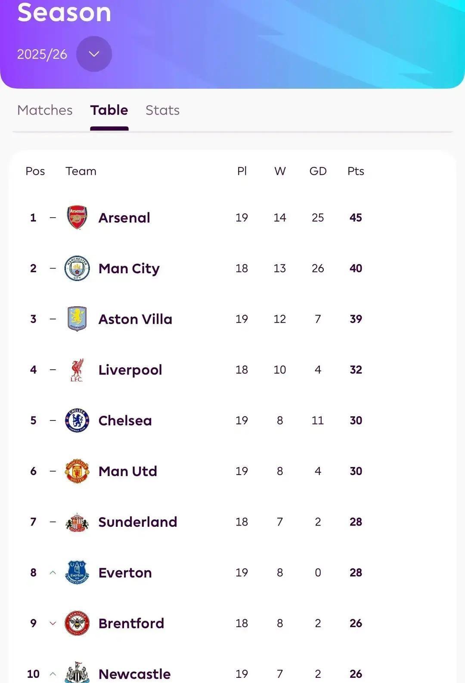Click the Liverpool club crest
The image size is (465, 683).
pyautogui.click(x=77, y=370)
